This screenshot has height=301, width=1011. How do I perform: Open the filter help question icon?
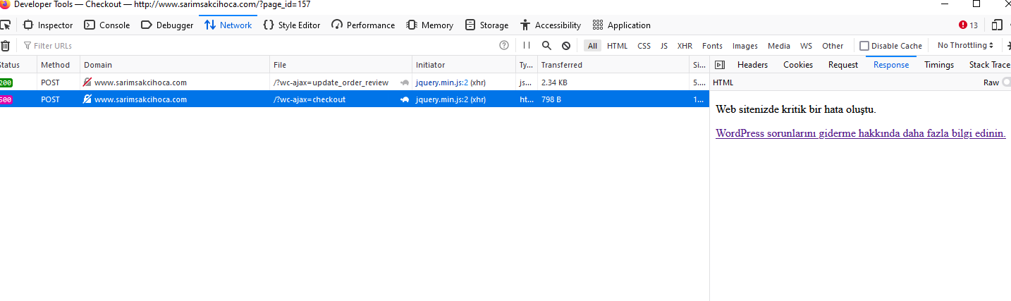(x=504, y=46)
